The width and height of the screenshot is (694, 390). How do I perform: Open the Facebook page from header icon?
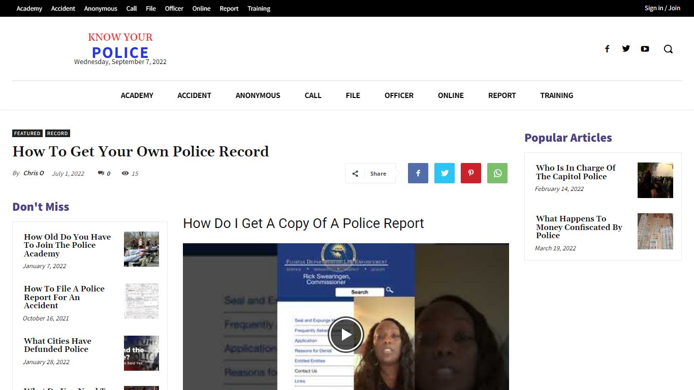(607, 49)
